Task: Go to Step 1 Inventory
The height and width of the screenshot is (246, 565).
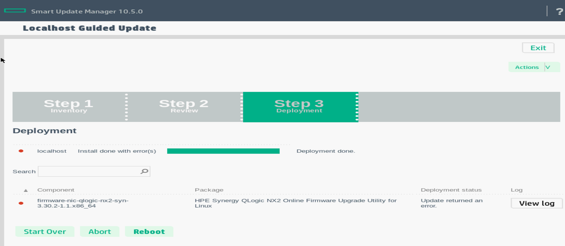Action: [69, 107]
